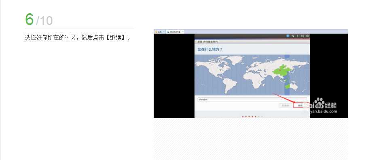Click the blue accessibility icon in the Ubuntu top bar

(288, 36)
